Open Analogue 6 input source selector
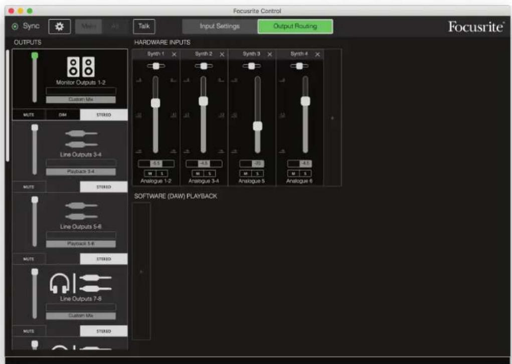 point(299,181)
